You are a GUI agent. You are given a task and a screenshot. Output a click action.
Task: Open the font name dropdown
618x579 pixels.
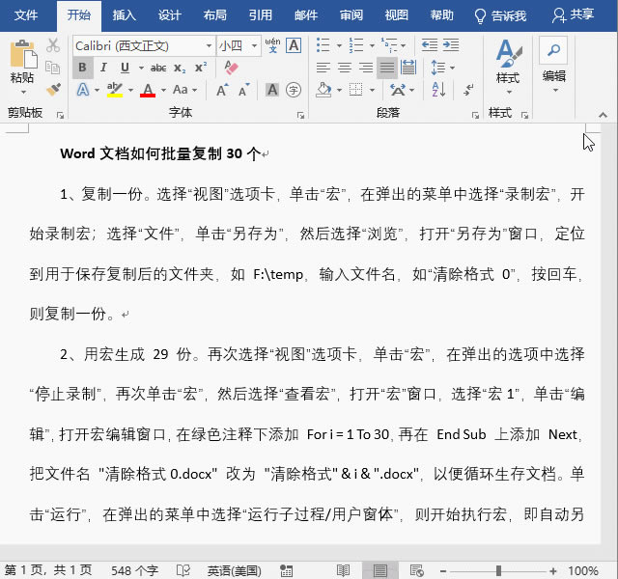click(x=209, y=46)
